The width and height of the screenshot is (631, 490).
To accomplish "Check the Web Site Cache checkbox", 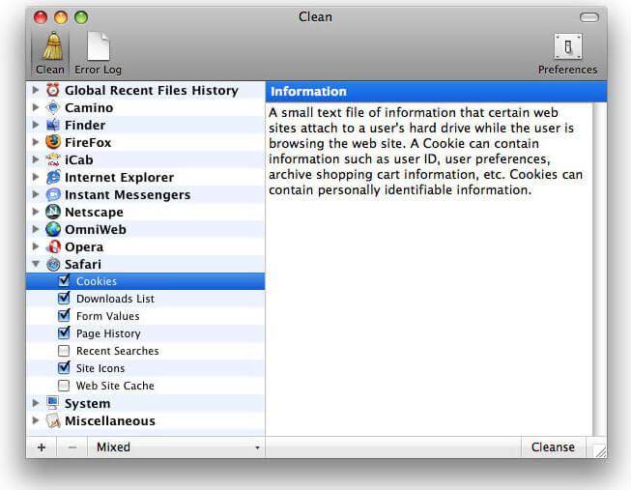I will pos(64,386).
